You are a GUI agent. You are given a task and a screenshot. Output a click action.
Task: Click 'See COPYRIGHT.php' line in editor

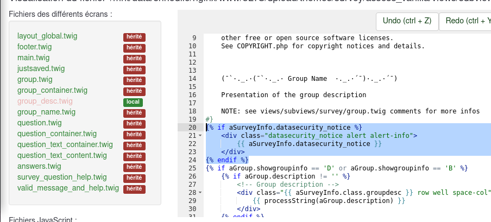tap(323, 46)
